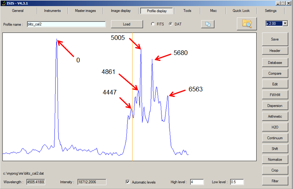The width and height of the screenshot is (293, 189).
Task: Open the x 2.00 zoom dropdown
Action: [285, 24]
